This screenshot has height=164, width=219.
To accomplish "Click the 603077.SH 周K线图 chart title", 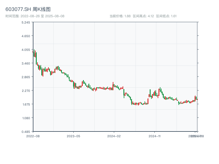I will click(28, 9).
